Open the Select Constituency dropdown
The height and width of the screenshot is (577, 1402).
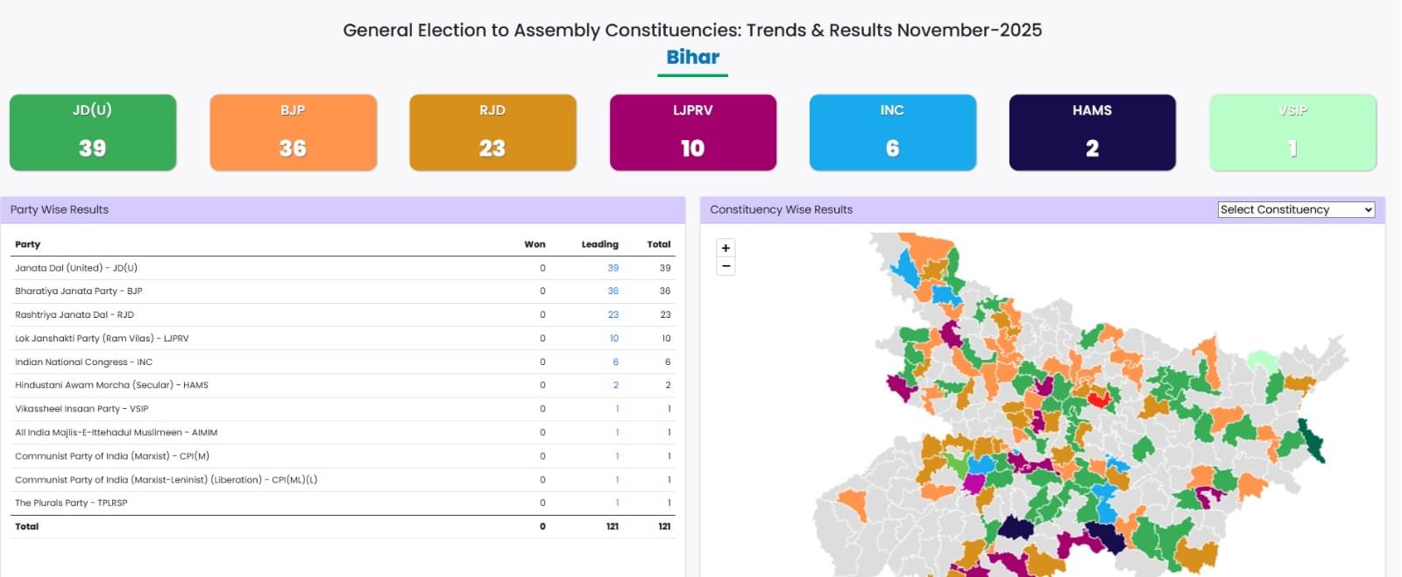click(1296, 210)
